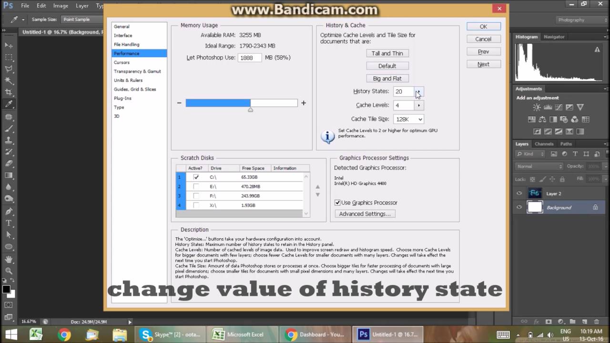Select the Pen tool
This screenshot has height=343, width=610.
(9, 211)
